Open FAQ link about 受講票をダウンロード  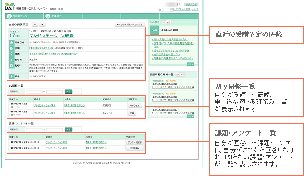click(x=172, y=58)
